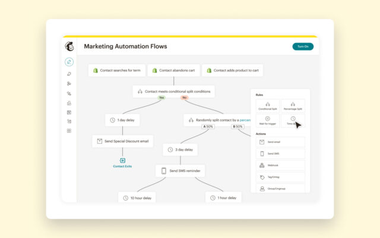
Task: Open the Randomly split contact node
Action: 217,120
